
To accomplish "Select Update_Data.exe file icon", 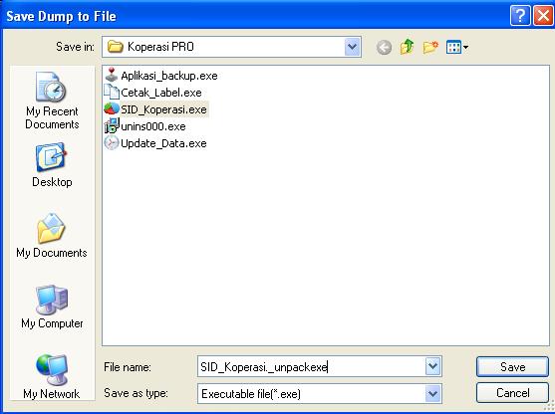I will (112, 143).
